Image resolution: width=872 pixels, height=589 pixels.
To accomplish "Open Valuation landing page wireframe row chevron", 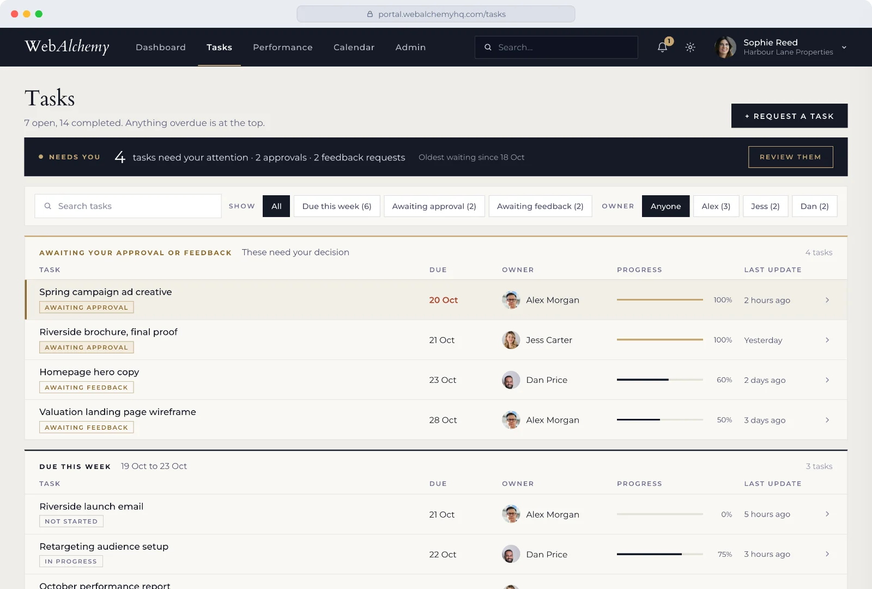I will pos(827,420).
